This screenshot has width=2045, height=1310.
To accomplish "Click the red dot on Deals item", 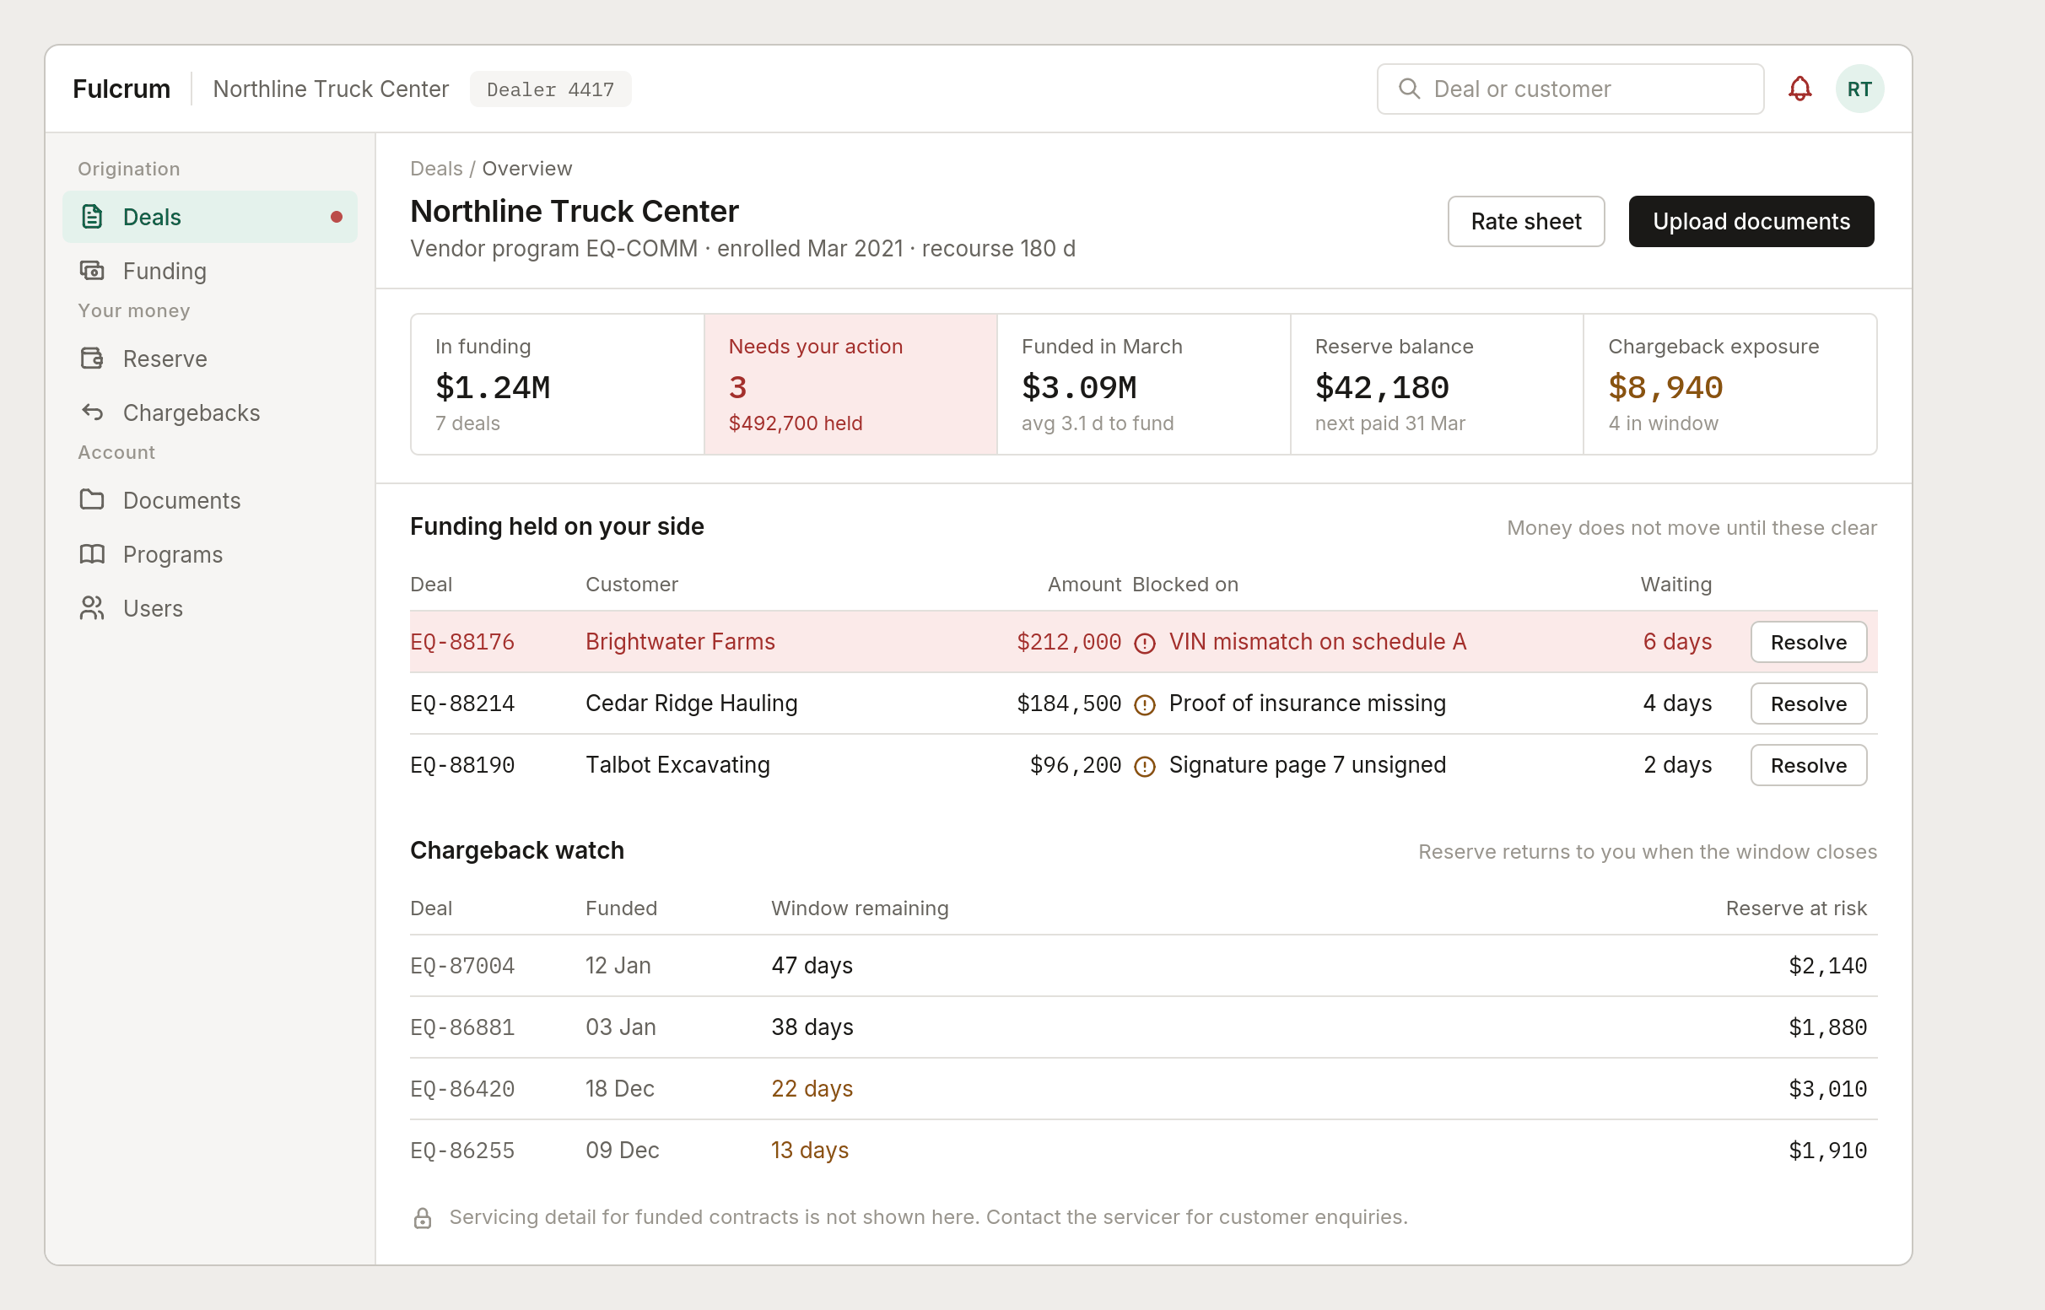I will [337, 217].
